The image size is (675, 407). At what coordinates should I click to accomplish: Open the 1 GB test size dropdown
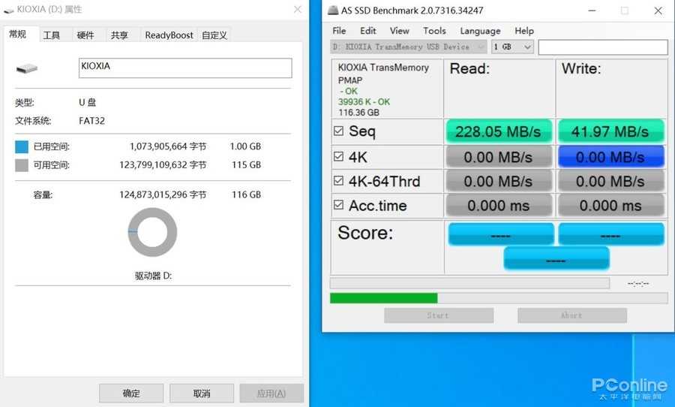coord(512,47)
